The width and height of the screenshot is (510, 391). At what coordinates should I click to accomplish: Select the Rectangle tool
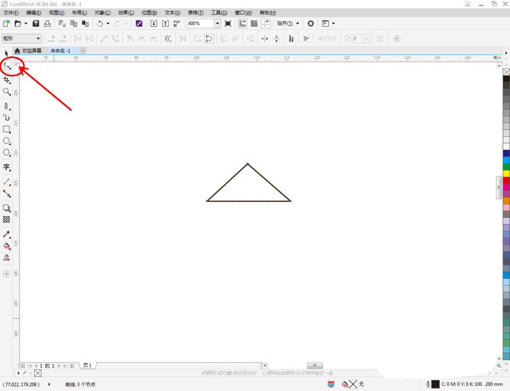coord(7,129)
